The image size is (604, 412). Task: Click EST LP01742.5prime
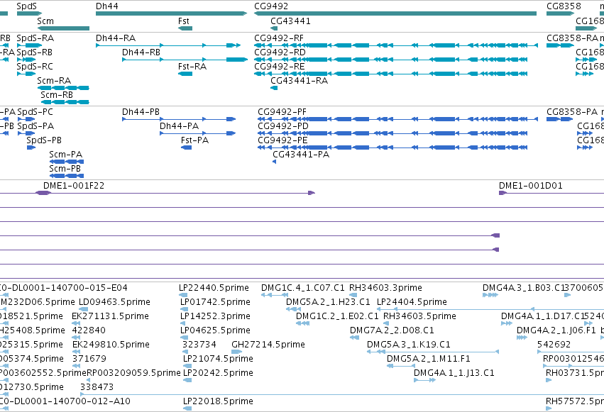(184, 309)
